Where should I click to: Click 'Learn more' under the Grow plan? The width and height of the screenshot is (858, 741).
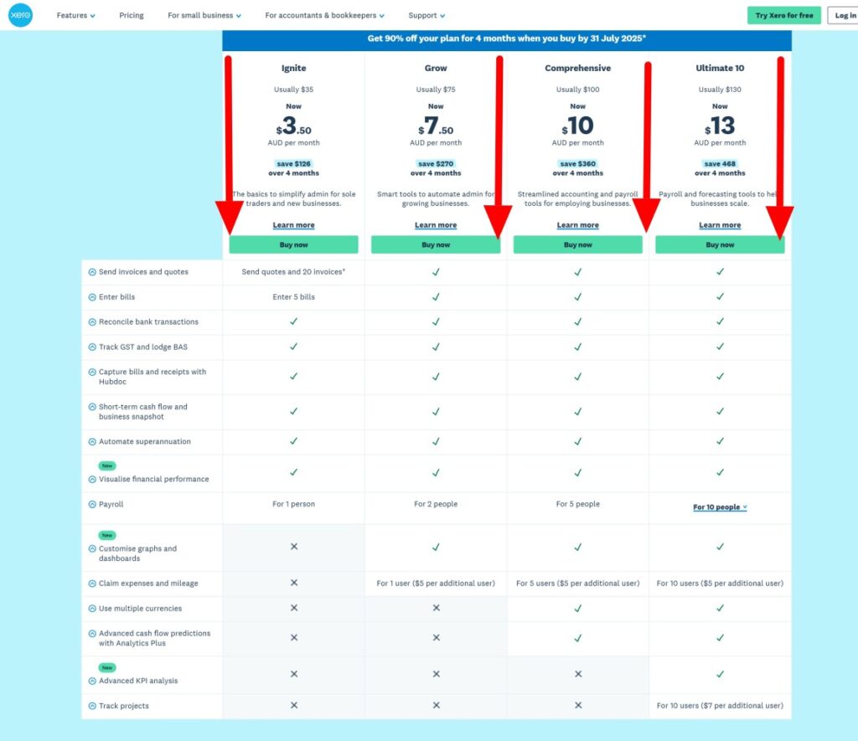(x=436, y=225)
